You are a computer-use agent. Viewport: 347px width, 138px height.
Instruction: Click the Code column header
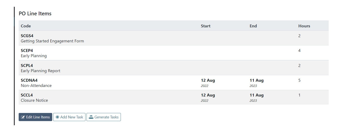point(26,26)
